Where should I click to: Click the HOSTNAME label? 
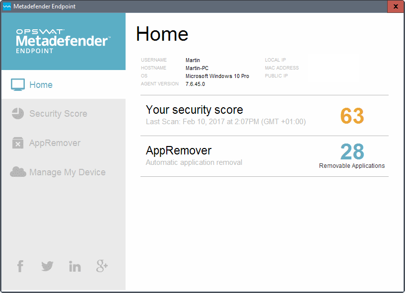153,68
